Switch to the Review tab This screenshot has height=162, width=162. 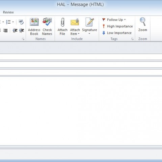(x=8, y=12)
